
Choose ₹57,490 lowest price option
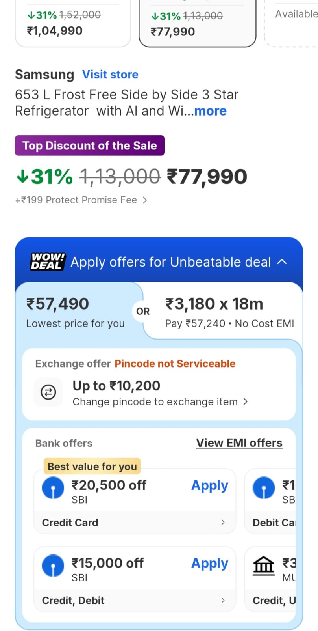click(76, 312)
